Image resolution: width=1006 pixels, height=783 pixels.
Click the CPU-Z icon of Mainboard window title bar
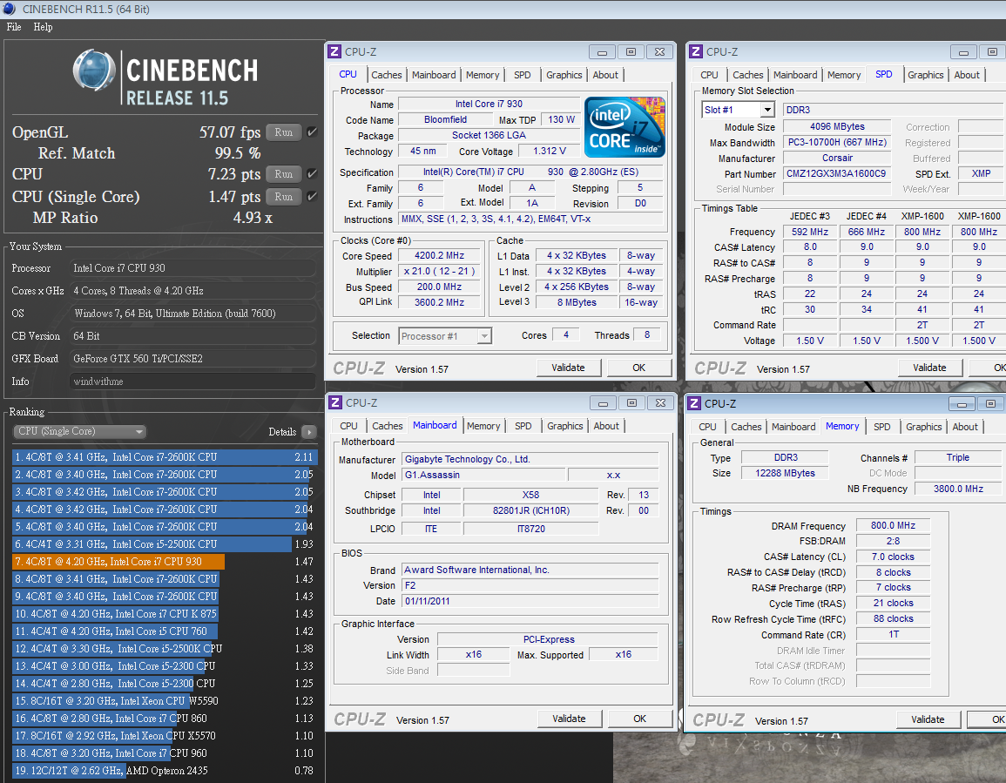[x=335, y=402]
